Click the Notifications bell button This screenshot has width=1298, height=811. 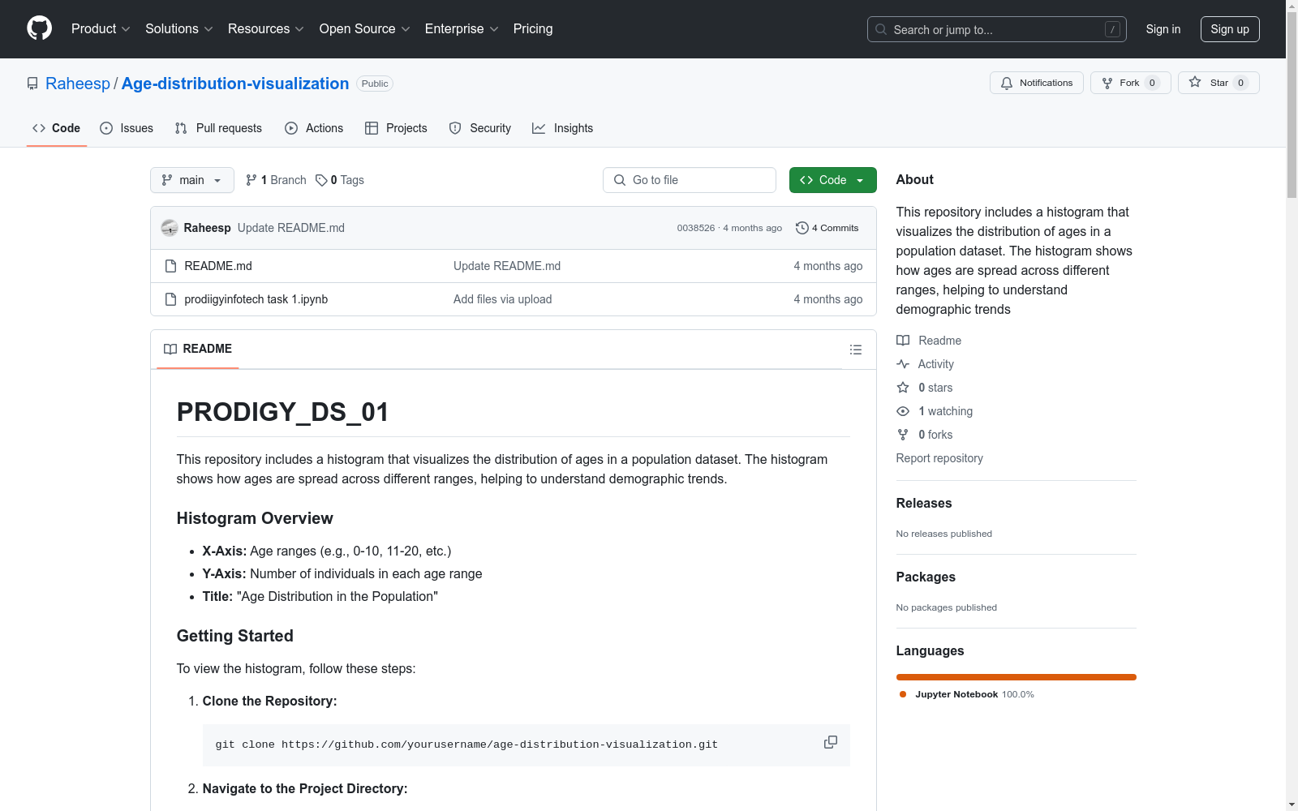[x=1036, y=83]
